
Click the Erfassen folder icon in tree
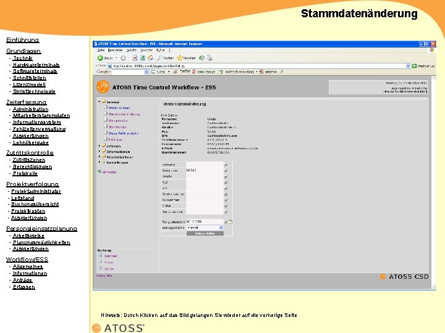104,146
